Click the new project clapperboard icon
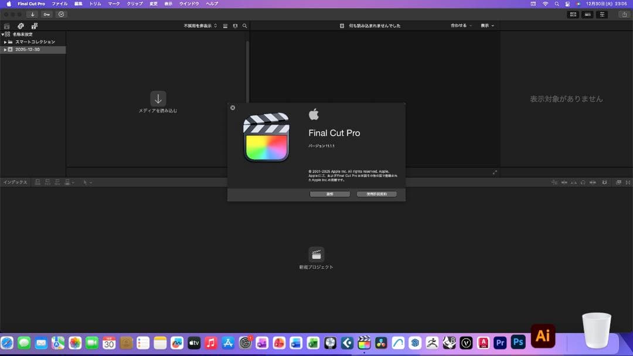 point(316,255)
